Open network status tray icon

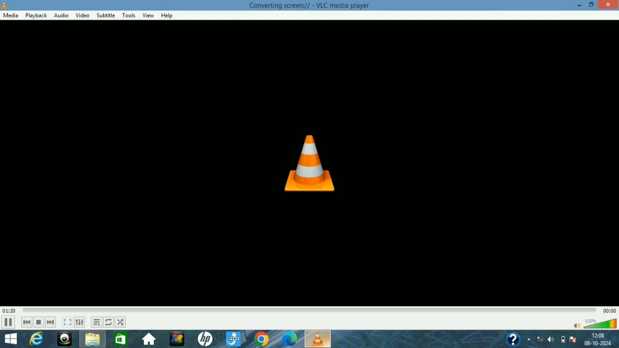(540, 340)
